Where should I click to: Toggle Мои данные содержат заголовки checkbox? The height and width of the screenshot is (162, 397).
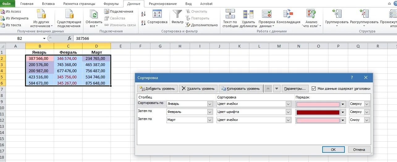click(314, 89)
